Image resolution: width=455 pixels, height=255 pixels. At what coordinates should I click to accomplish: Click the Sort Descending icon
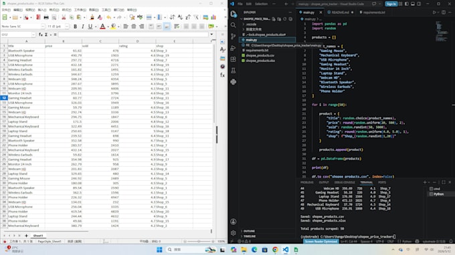(188, 17)
